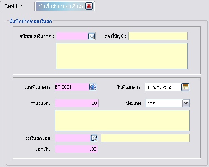209x167 pixels.
Task: Click the large yellow remarks box below จำนวนเงิน
Action: (122, 121)
